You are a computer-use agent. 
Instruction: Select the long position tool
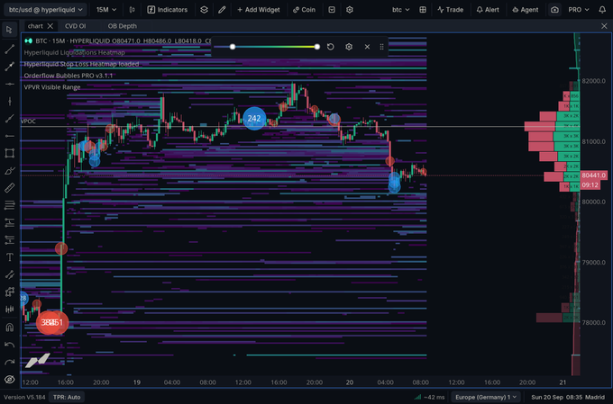(9, 222)
